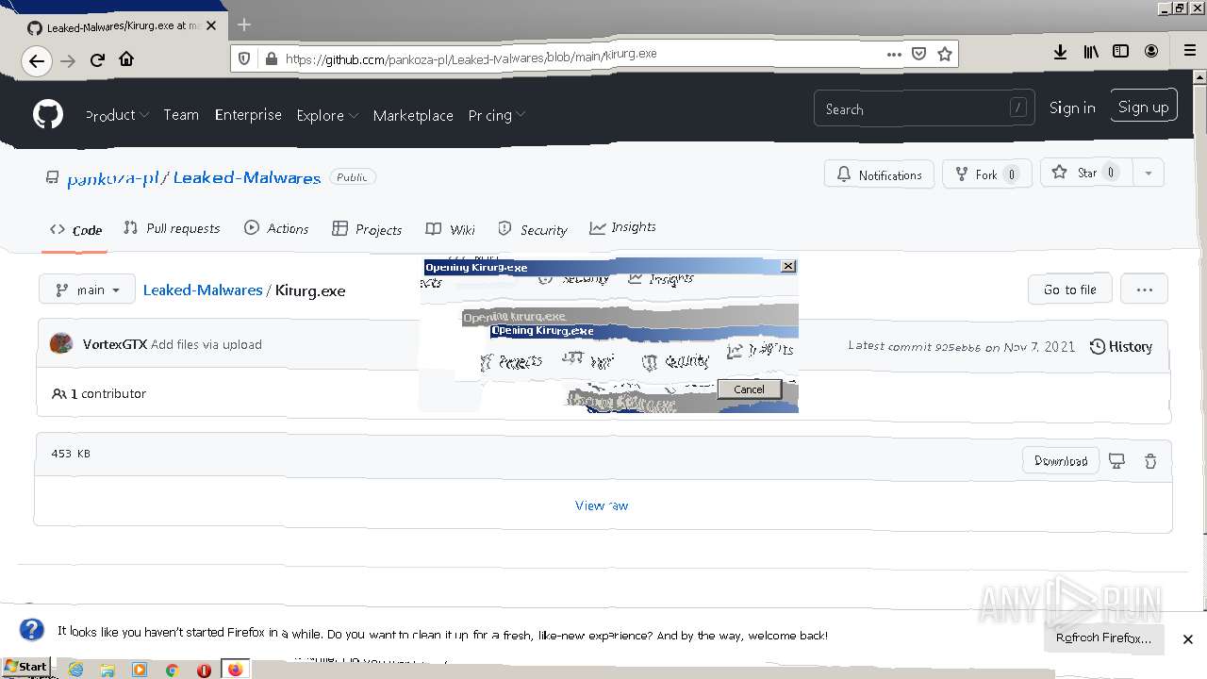The height and width of the screenshot is (679, 1207).
Task: Click the Notifications button
Action: pyautogui.click(x=880, y=174)
